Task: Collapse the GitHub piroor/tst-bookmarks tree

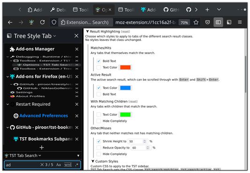Action: point(8,127)
